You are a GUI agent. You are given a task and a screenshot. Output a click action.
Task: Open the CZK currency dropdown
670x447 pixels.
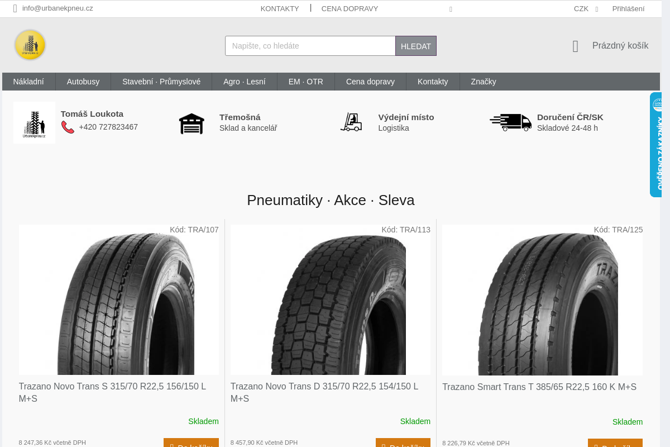[586, 8]
